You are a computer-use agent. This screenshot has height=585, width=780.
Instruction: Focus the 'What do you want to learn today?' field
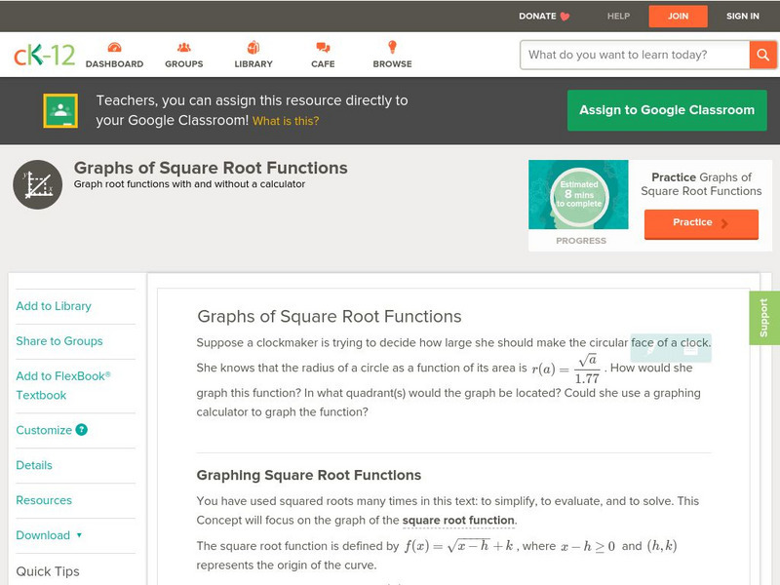pyautogui.click(x=635, y=55)
